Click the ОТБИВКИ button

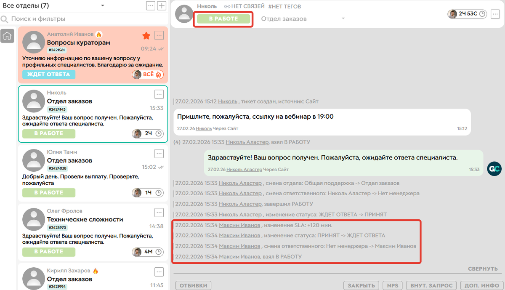click(x=193, y=285)
